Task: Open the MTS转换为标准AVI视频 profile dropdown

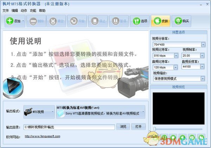Action: click(x=101, y=112)
